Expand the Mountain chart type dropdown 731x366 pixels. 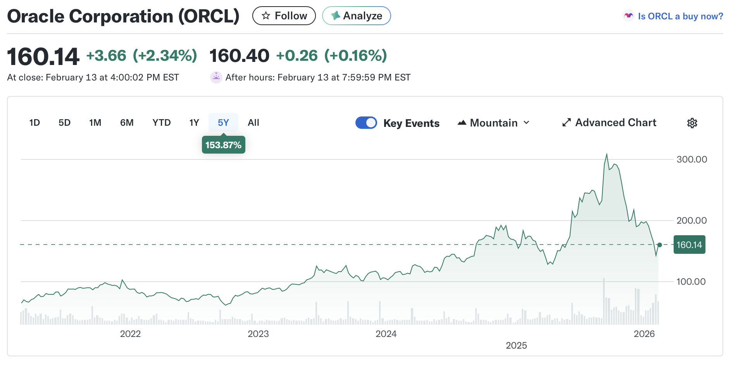[x=493, y=123]
